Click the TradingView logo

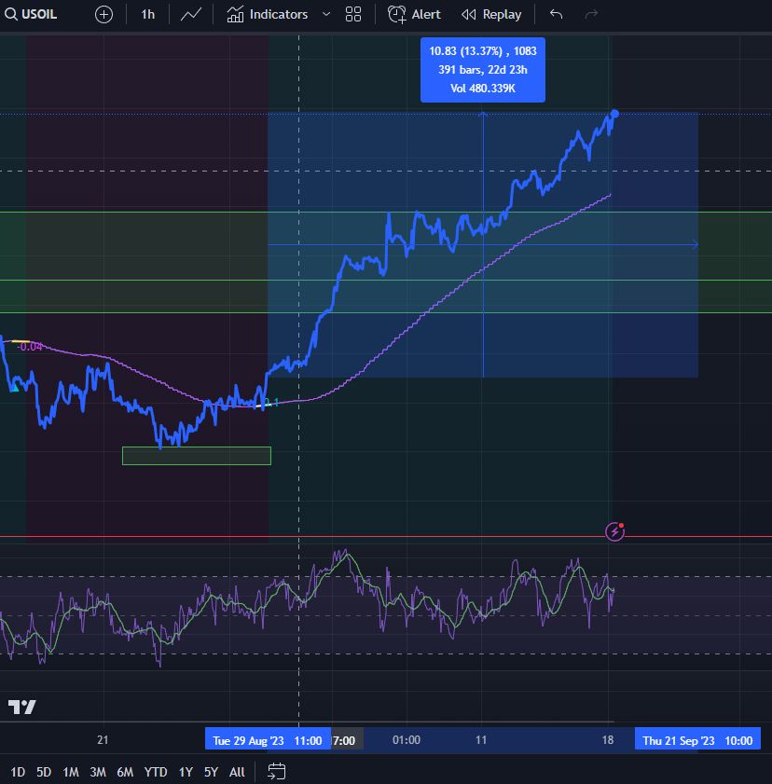(22, 707)
